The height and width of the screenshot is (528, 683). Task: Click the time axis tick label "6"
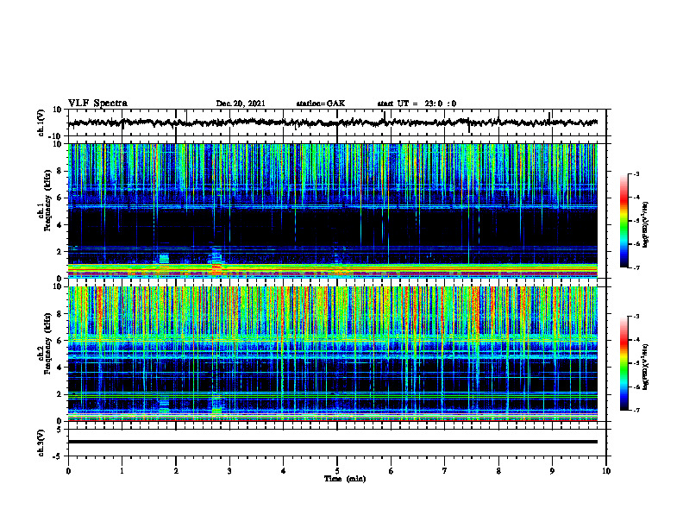pos(391,471)
